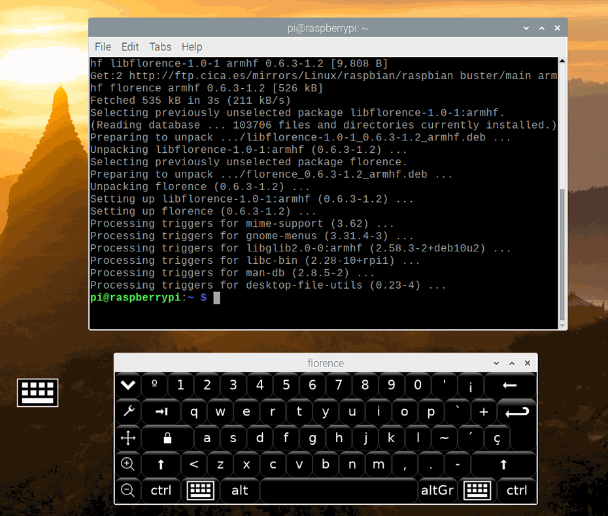Tap the ¡ inverted exclamation key
The height and width of the screenshot is (516, 608).
tap(470, 385)
